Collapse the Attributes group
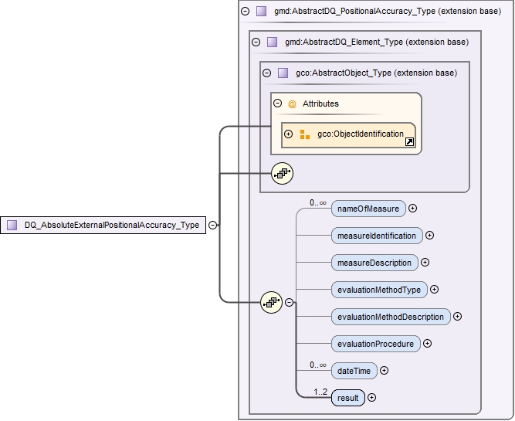This screenshot has height=421, width=515. (277, 104)
